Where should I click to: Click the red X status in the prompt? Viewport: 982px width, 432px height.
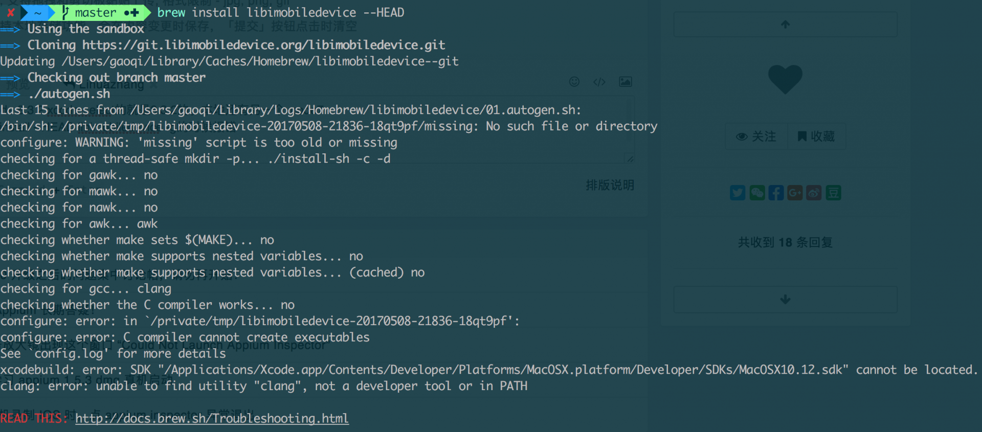click(10, 13)
